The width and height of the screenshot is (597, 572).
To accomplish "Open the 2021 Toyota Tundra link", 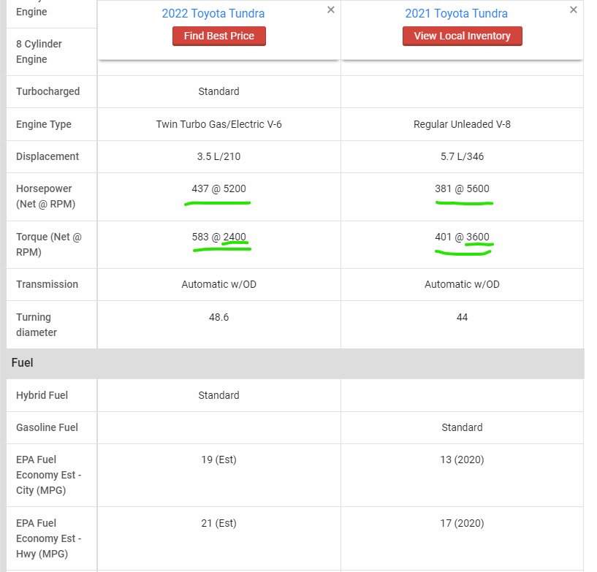I will [456, 13].
